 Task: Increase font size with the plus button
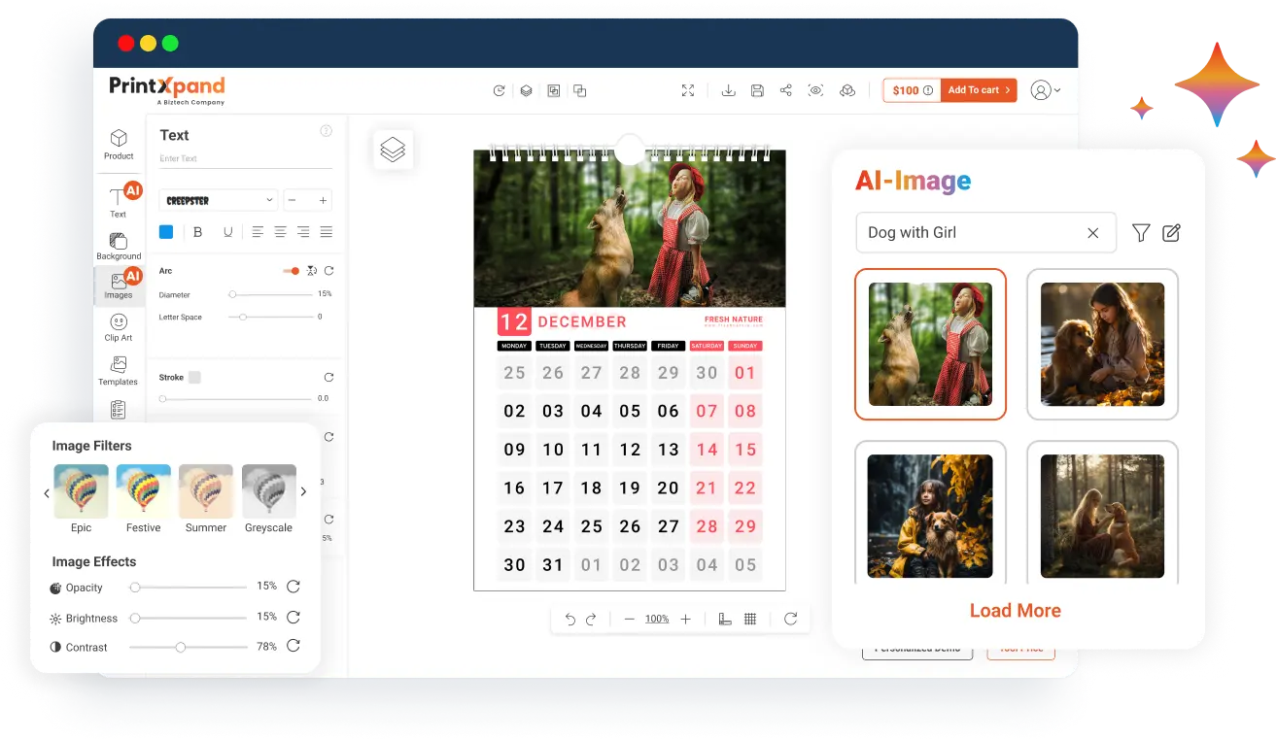[x=323, y=200]
